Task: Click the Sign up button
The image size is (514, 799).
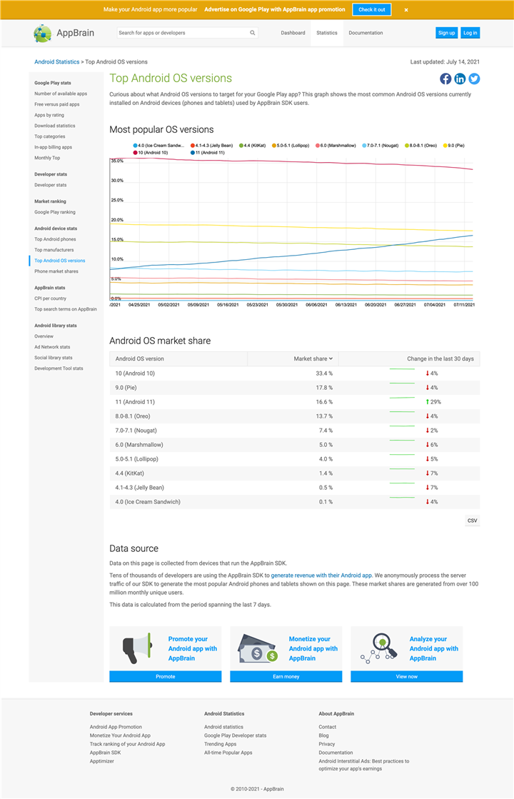Action: [446, 33]
